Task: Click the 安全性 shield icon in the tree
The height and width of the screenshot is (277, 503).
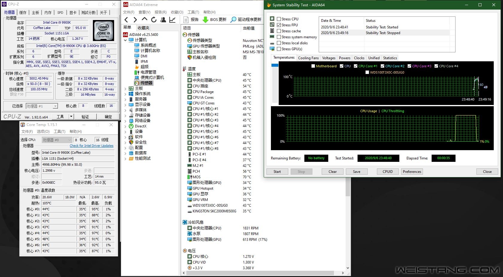Action: pyautogui.click(x=131, y=142)
